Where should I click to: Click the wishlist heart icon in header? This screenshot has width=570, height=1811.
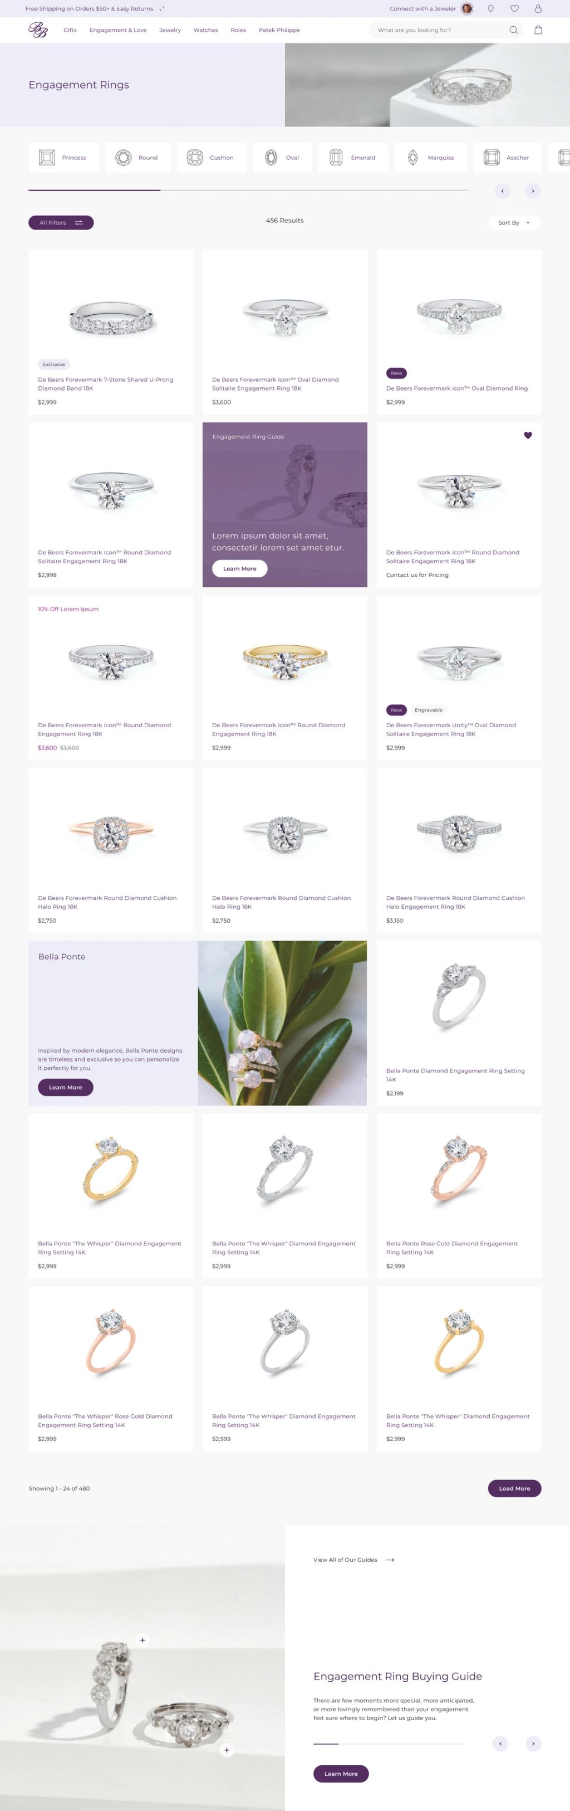tap(514, 8)
